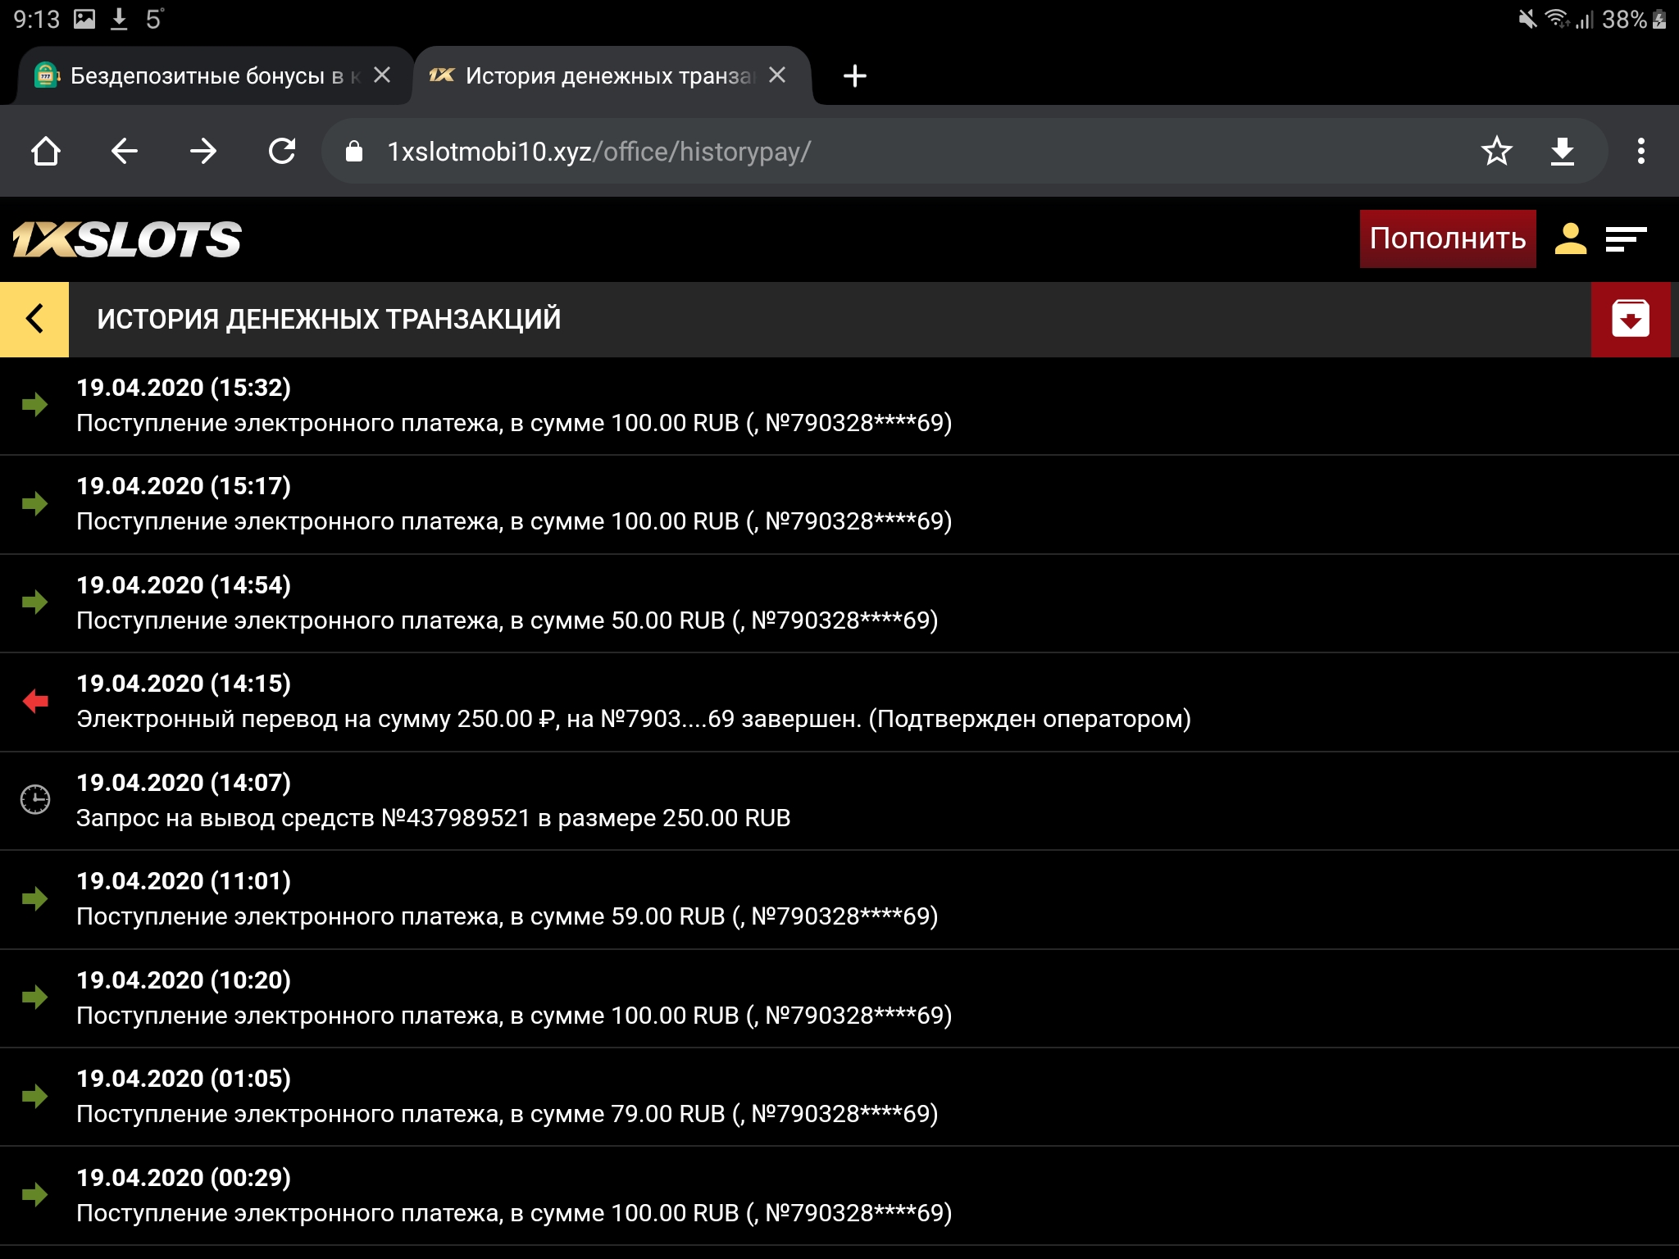Tap the browser home icon
1679x1259 pixels.
(x=46, y=152)
